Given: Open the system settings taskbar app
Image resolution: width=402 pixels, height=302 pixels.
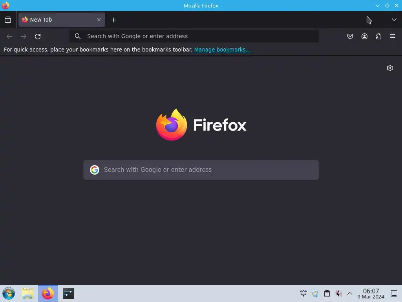Looking at the screenshot, I should [x=68, y=293].
